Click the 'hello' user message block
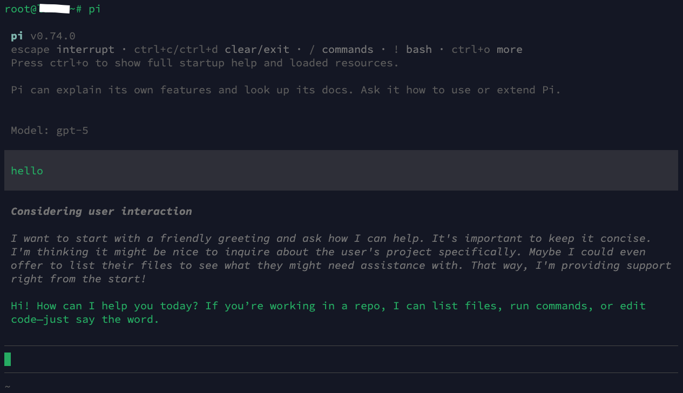The image size is (683, 393). [x=341, y=171]
